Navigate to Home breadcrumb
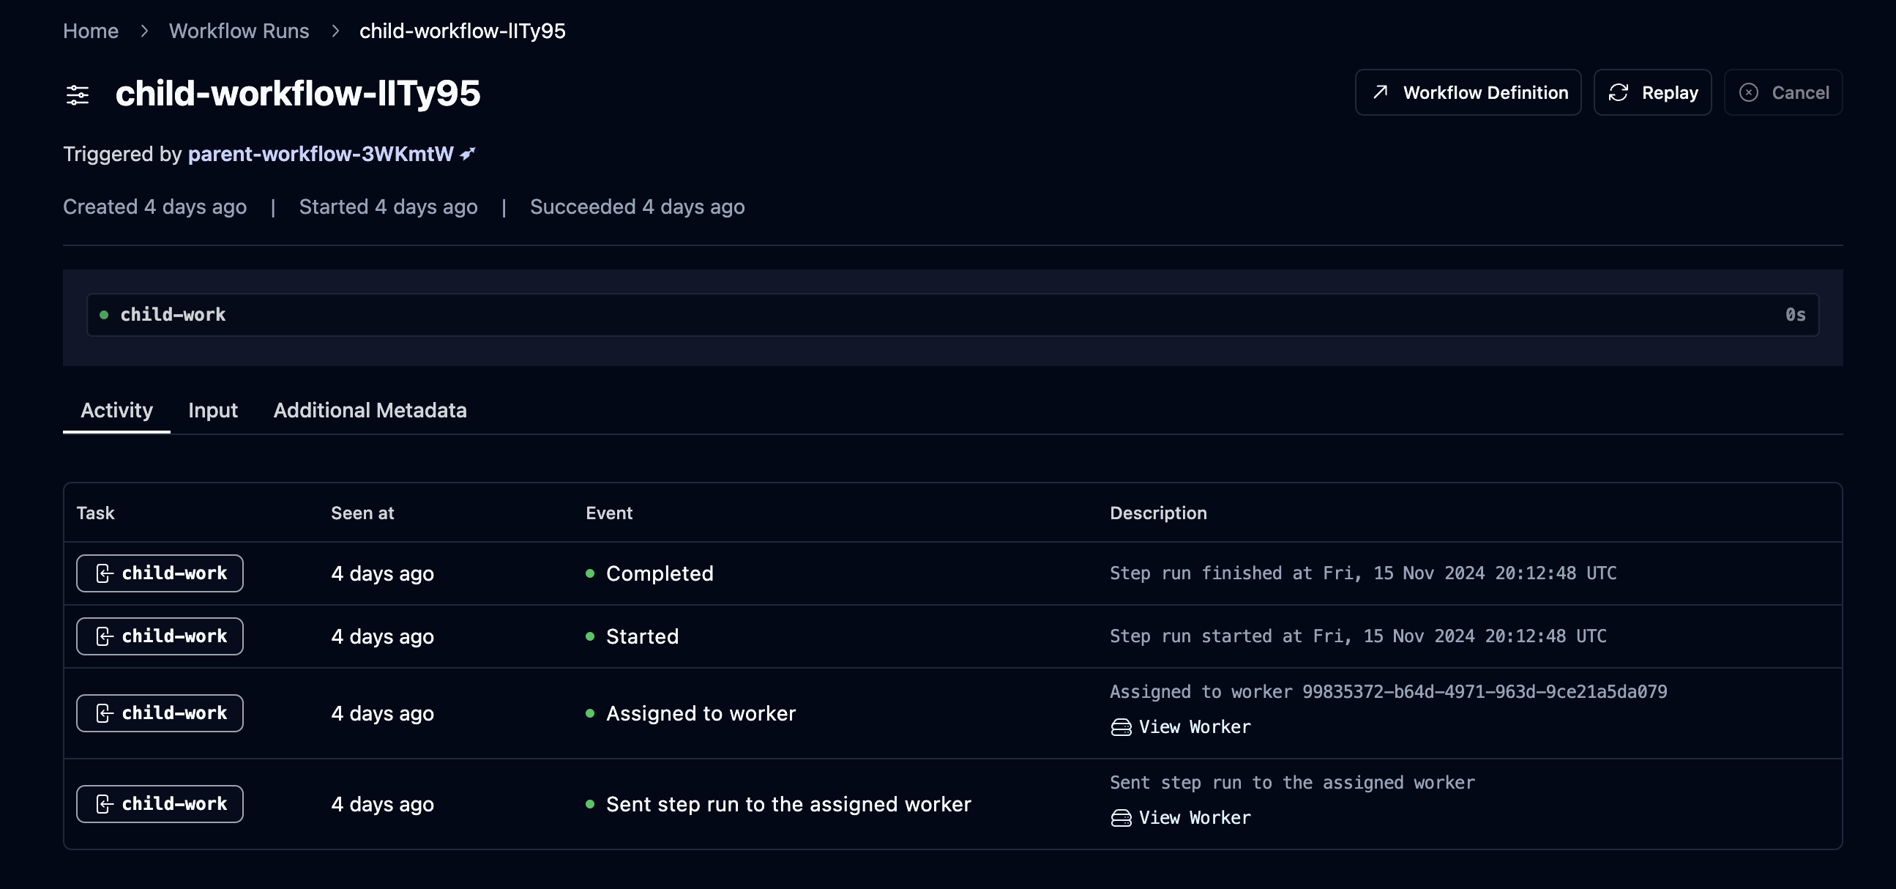 point(91,31)
